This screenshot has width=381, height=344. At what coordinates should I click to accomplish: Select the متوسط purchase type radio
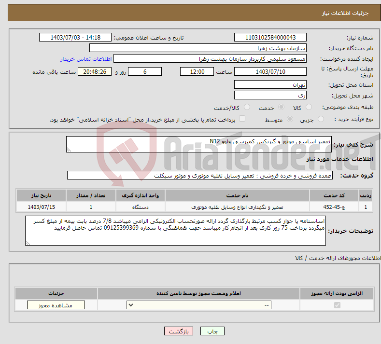pos(290,119)
